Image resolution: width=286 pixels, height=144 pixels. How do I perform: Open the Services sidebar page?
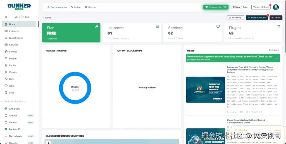click(x=19, y=45)
